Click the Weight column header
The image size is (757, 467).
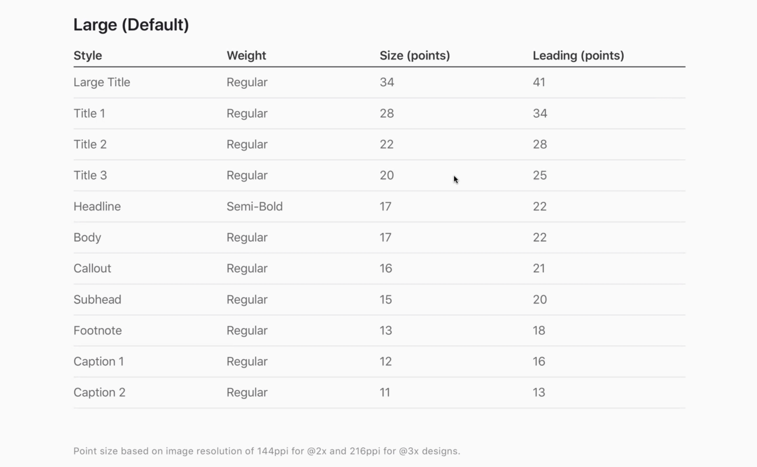[x=246, y=56]
